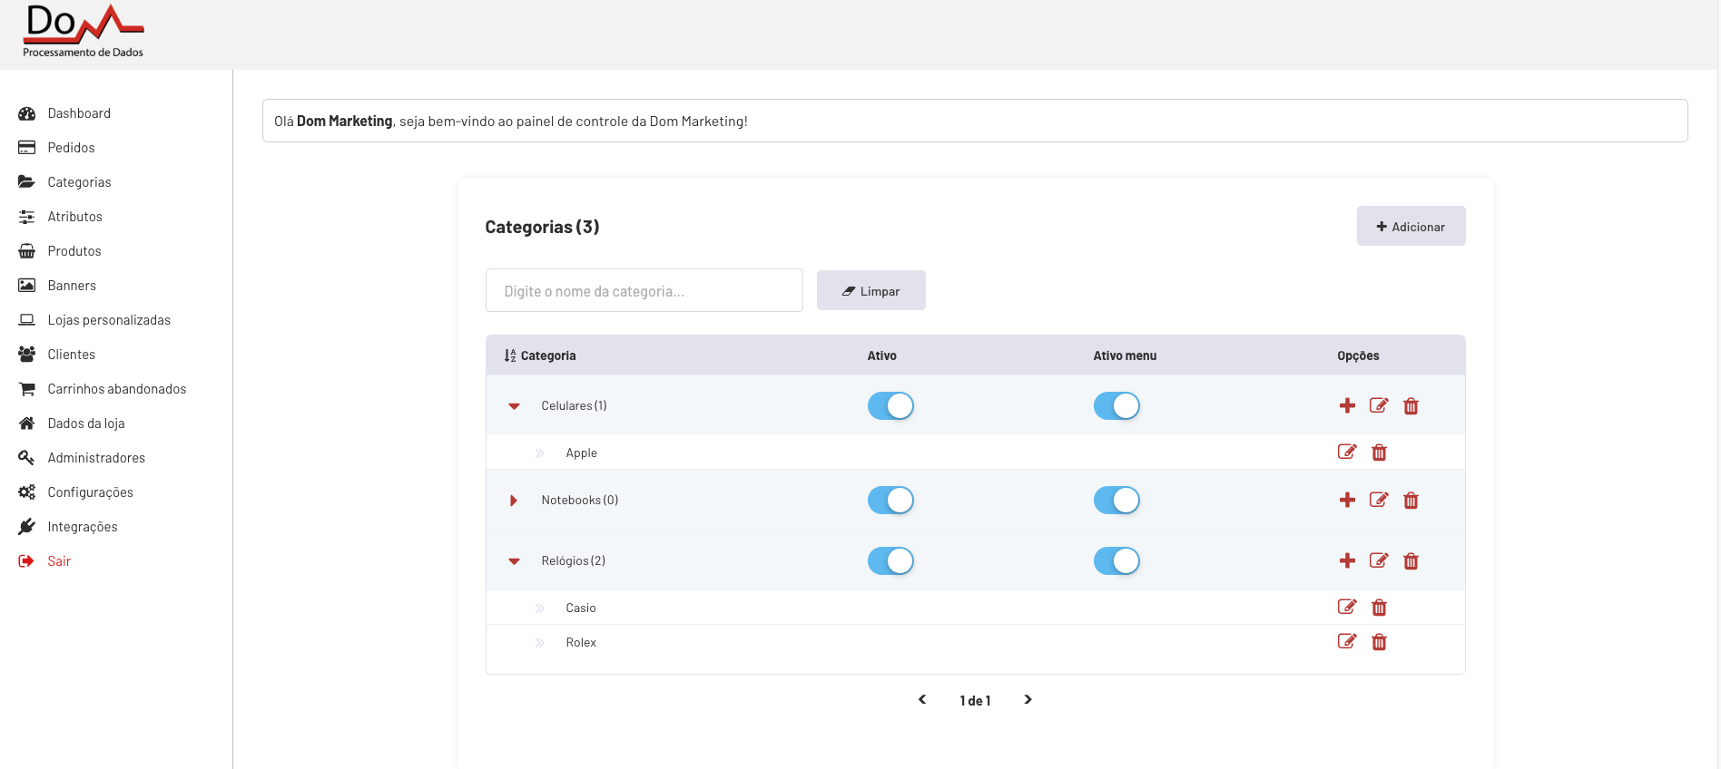The image size is (1721, 769).
Task: Add subcategory with plus icon on Notebooks
Action: point(1347,500)
